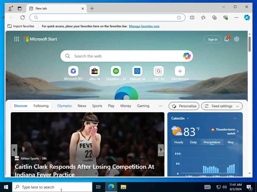Open network status icon in tray
This screenshot has height=192, width=257.
pyautogui.click(x=219, y=187)
